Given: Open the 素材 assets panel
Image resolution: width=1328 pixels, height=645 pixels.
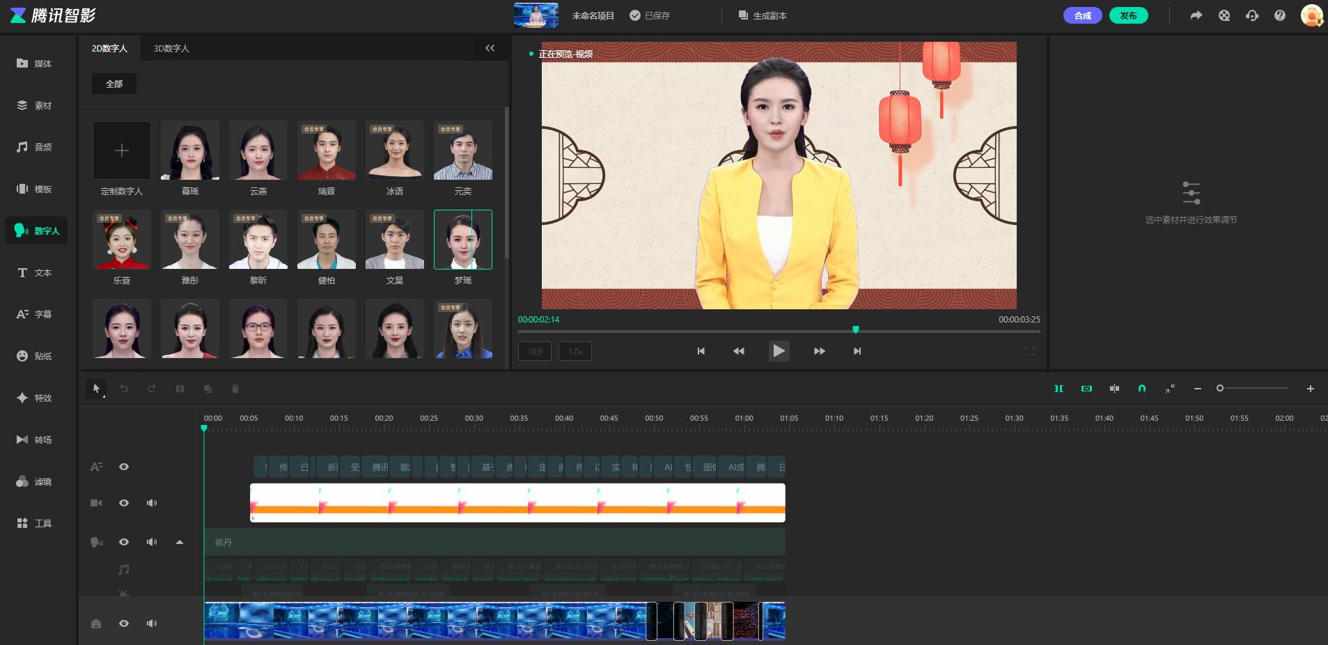Looking at the screenshot, I should [x=35, y=105].
